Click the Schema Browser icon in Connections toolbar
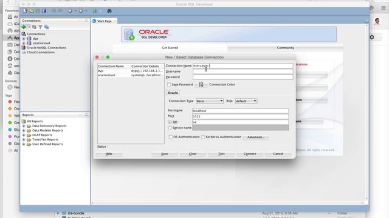Image resolution: width=389 pixels, height=218 pixels. tap(46, 27)
